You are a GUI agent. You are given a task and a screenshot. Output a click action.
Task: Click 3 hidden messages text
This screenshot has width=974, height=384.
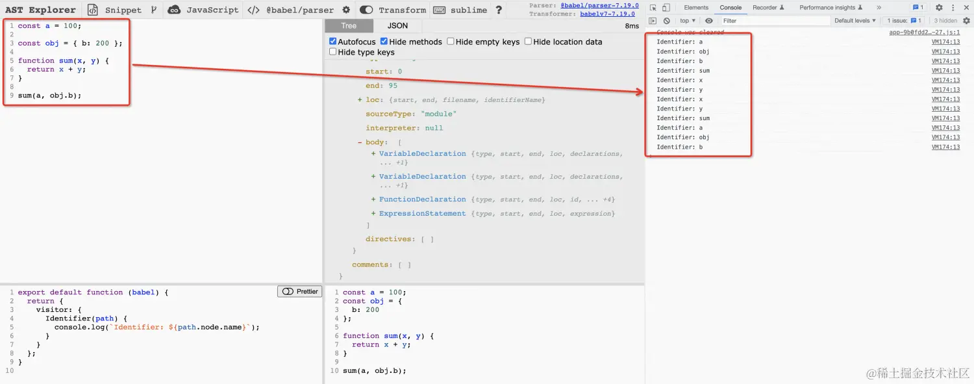(945, 21)
